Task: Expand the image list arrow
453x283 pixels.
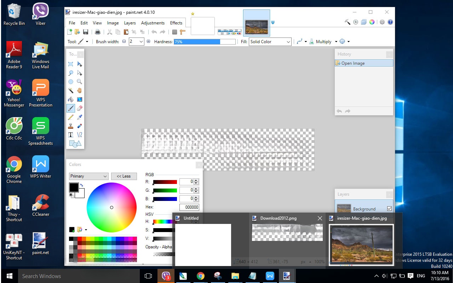Action: tap(273, 23)
